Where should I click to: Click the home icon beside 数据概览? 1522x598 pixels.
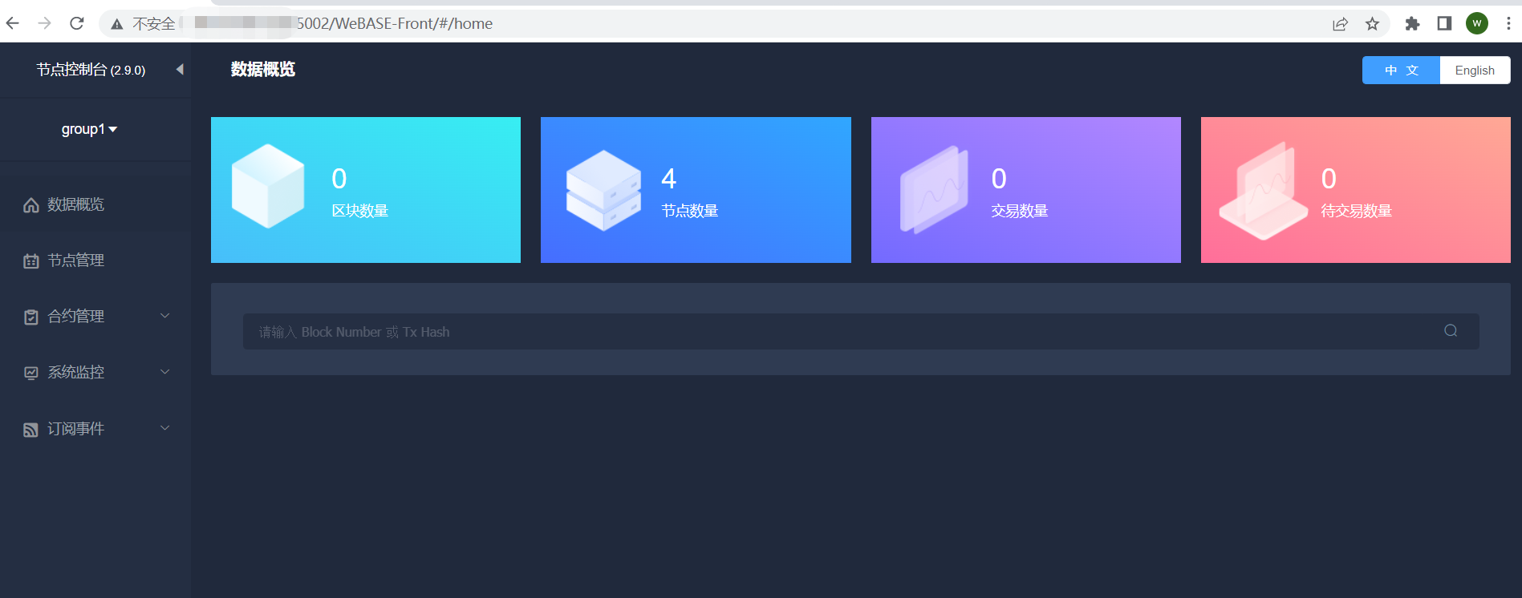(x=31, y=205)
